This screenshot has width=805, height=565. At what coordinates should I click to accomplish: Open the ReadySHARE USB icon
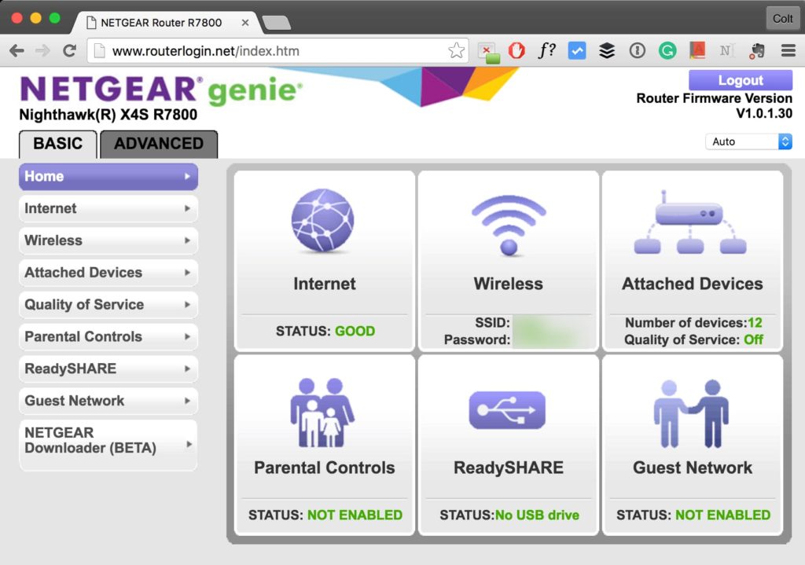click(x=507, y=410)
